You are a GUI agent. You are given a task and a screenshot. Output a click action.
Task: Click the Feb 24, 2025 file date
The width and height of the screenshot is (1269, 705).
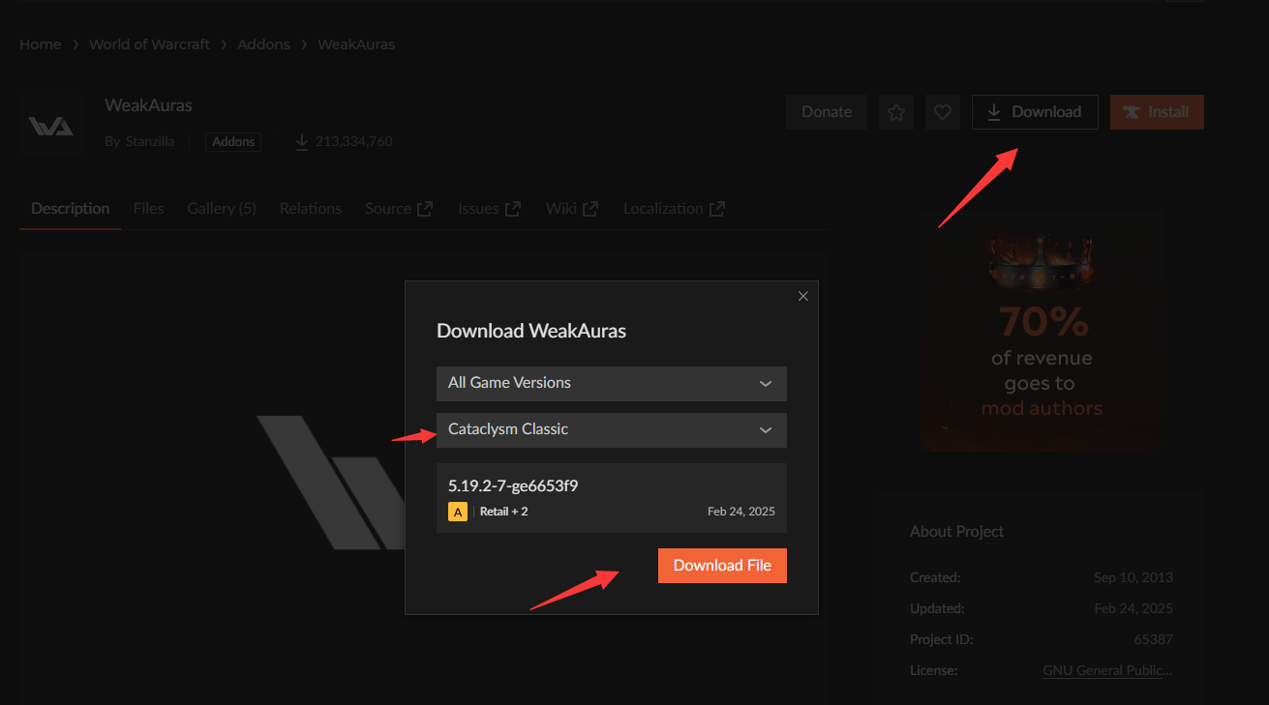[x=740, y=512]
